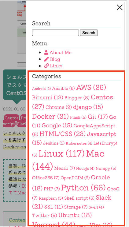Open the Numpy (5) category

click(106, 168)
